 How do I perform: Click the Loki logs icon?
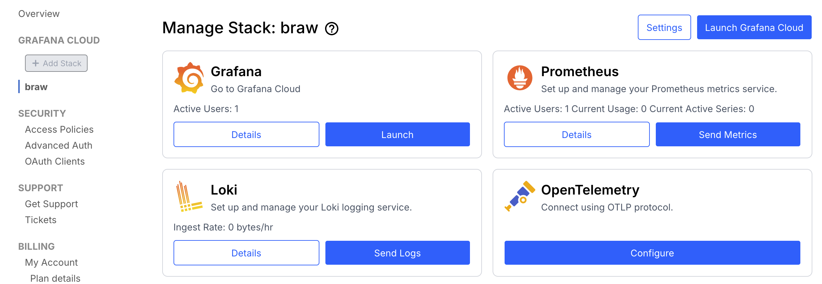pyautogui.click(x=189, y=196)
